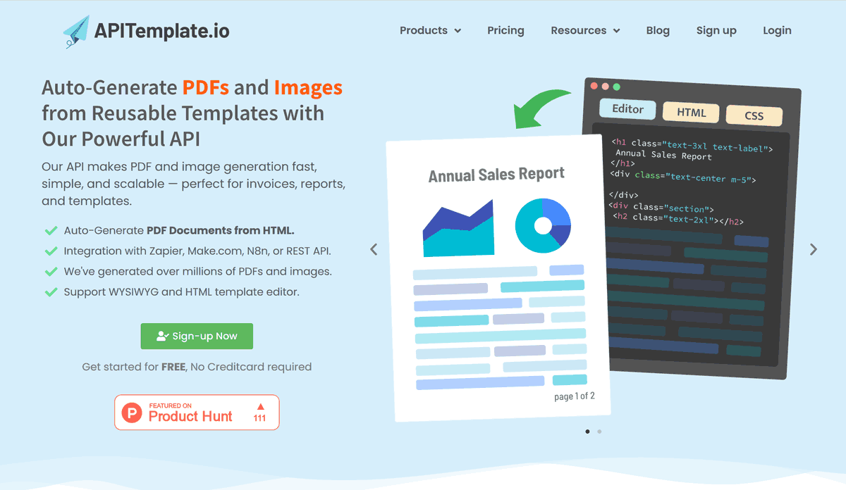Open the Pricing page
Image resolution: width=846 pixels, height=490 pixels.
pos(505,31)
